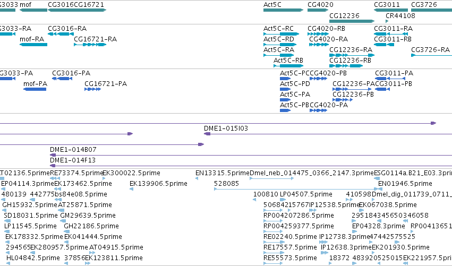Open the Act5C-RA transcript label

tap(279, 50)
